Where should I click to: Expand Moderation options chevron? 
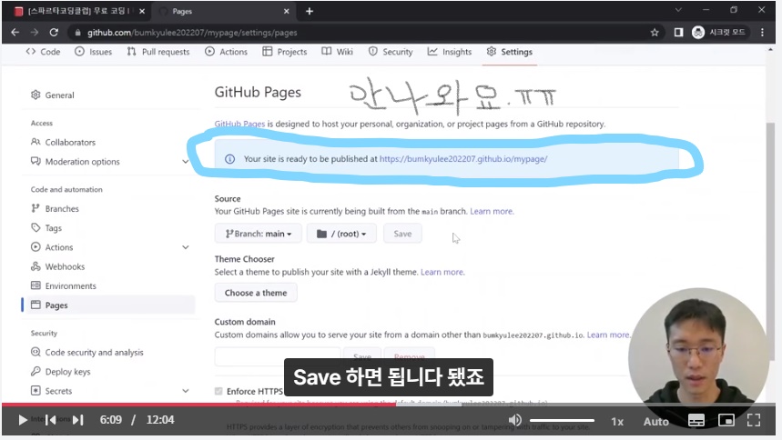186,162
